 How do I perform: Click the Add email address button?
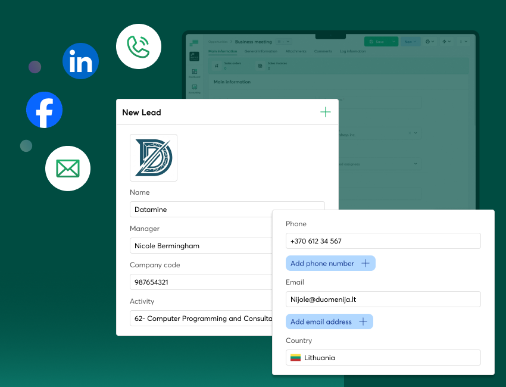329,321
